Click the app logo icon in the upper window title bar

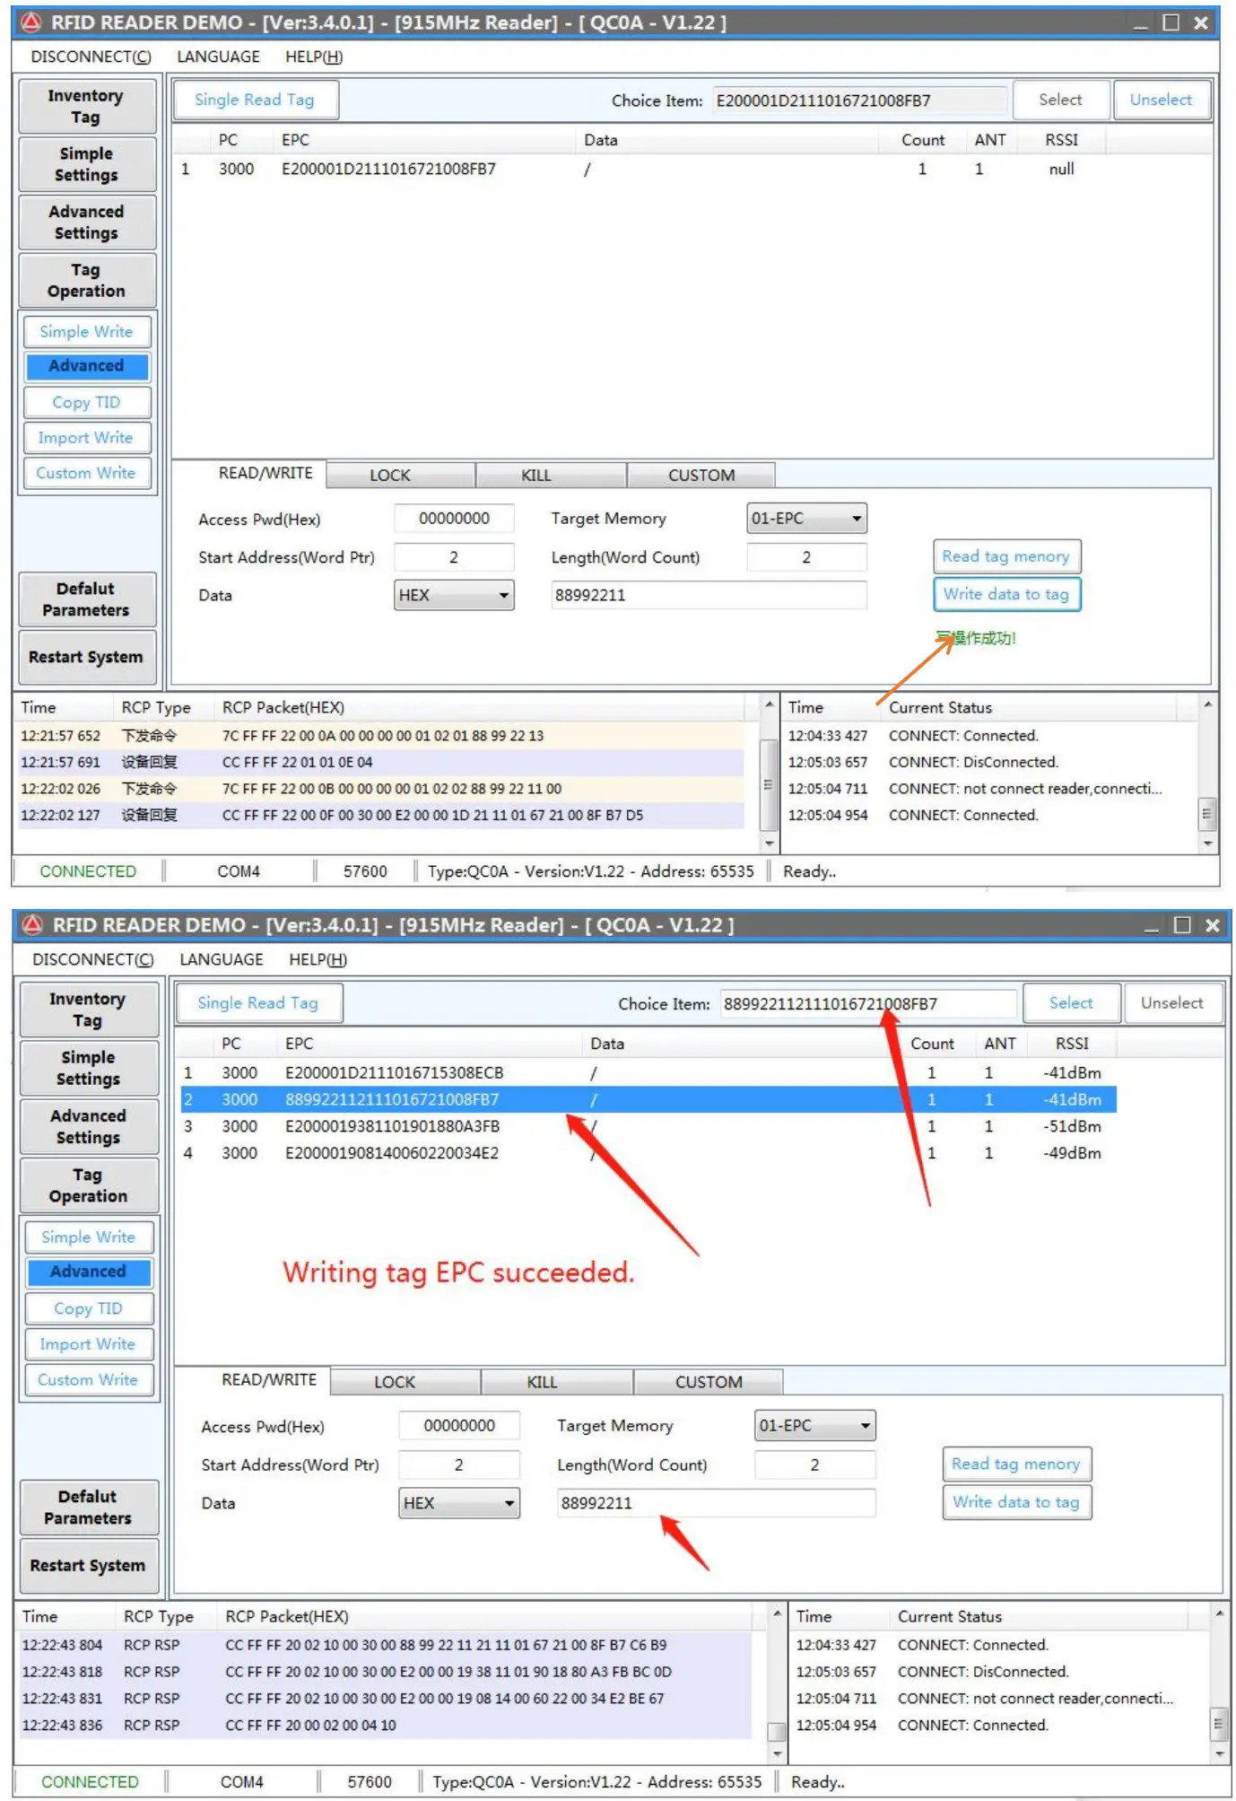(30, 22)
